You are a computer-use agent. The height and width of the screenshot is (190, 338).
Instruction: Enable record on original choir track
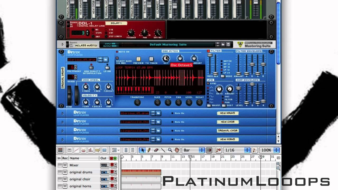click(x=65, y=179)
